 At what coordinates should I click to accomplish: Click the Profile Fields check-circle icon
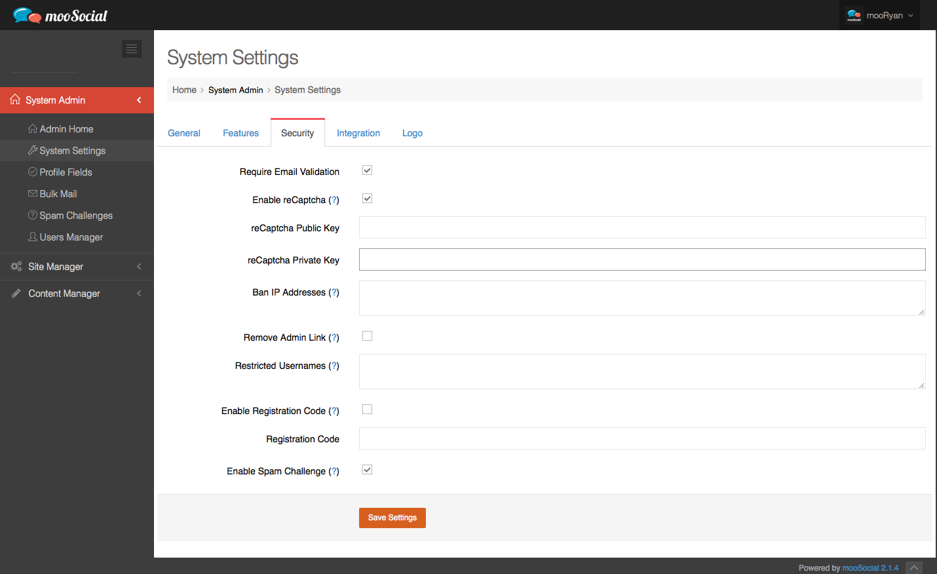(32, 172)
